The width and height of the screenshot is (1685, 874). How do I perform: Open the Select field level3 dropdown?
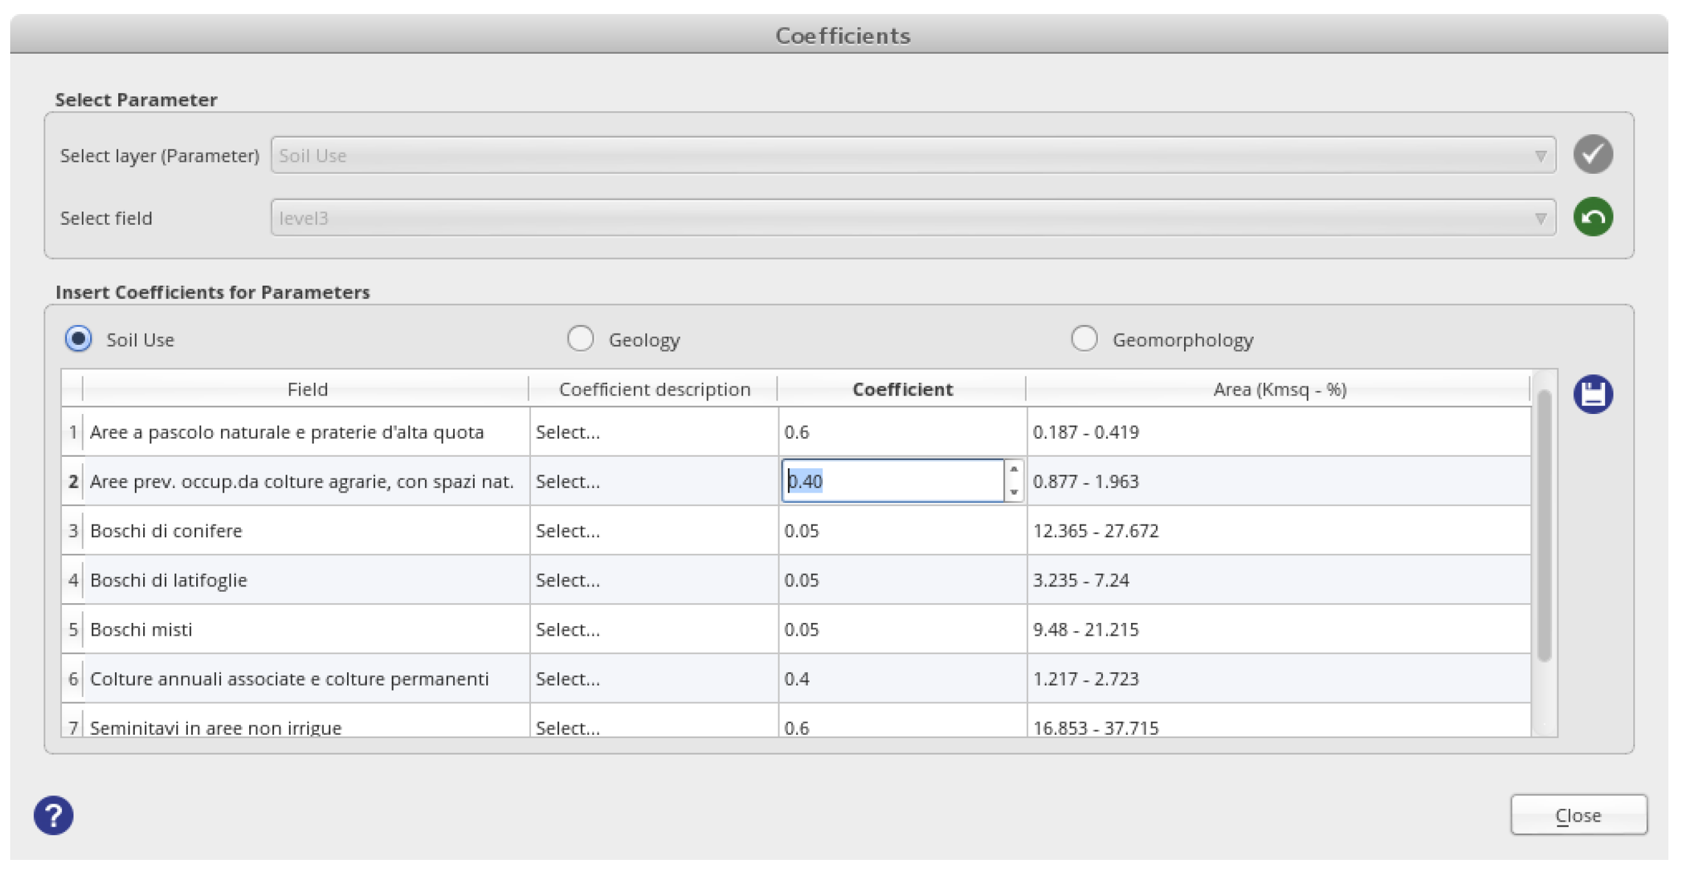click(x=913, y=218)
